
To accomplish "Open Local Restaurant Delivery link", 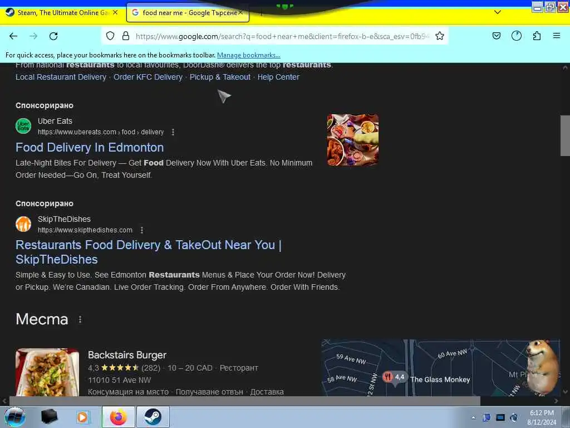I will pyautogui.click(x=61, y=77).
